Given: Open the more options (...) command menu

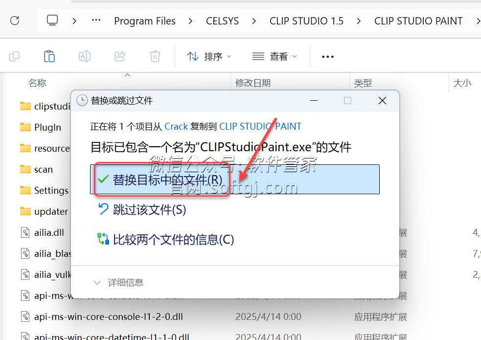Looking at the screenshot, I should [x=327, y=56].
